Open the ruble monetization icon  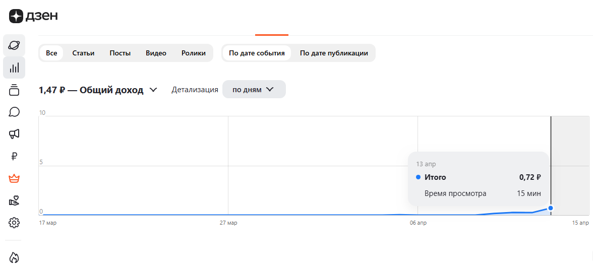pyautogui.click(x=14, y=156)
